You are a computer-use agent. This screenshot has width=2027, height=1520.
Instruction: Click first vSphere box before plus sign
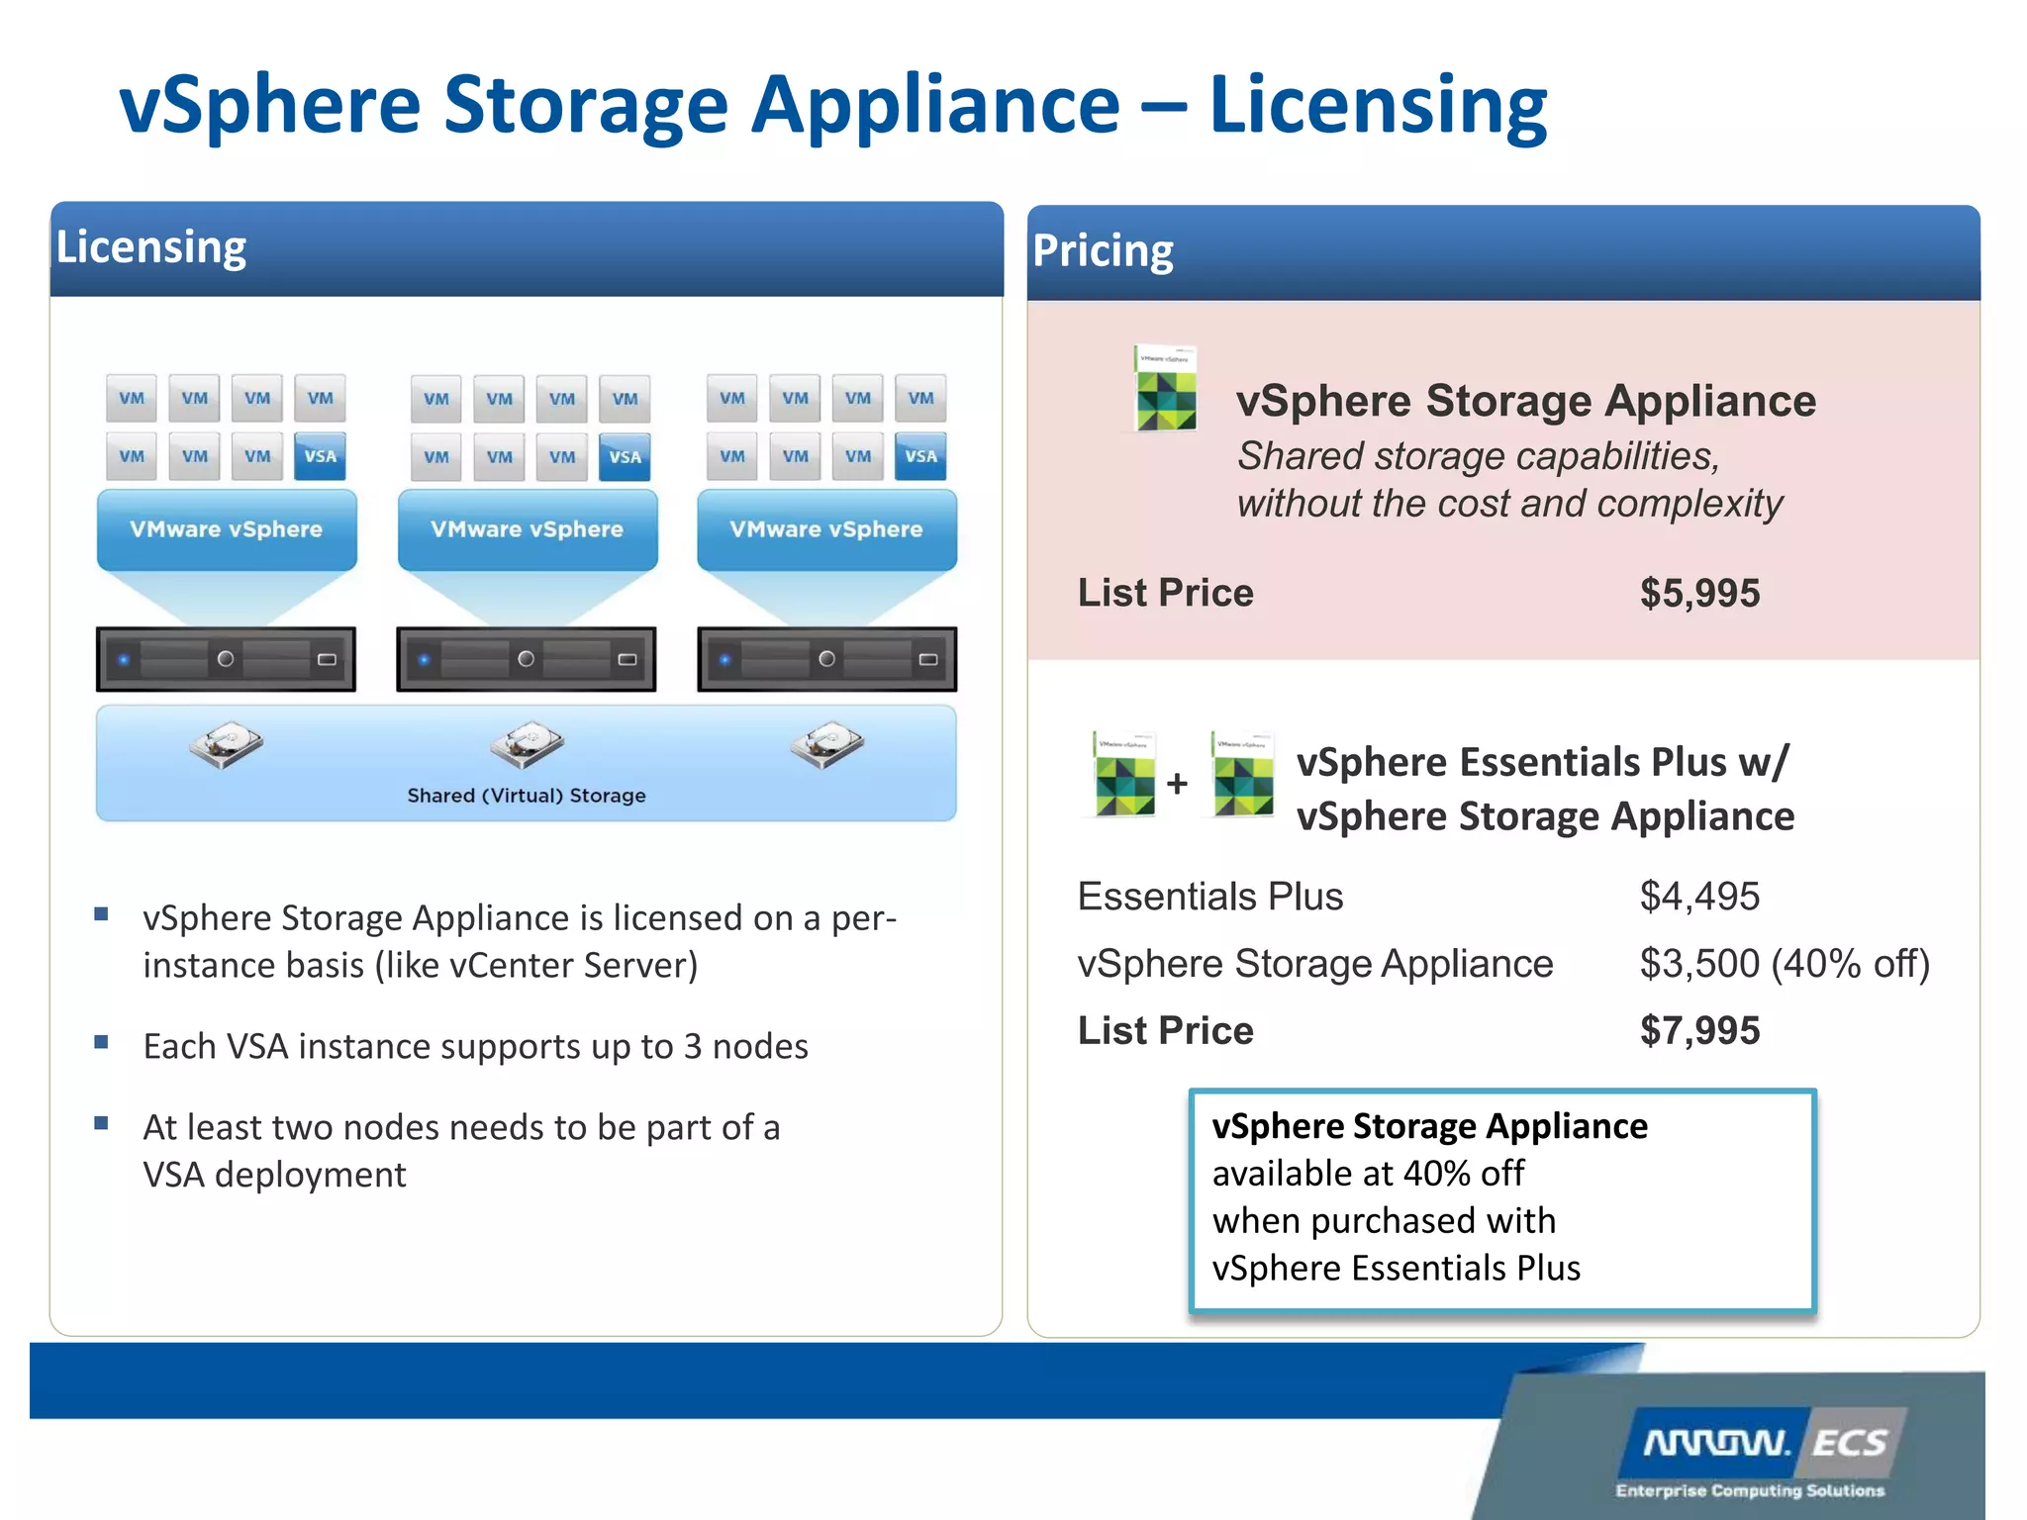(x=1124, y=774)
